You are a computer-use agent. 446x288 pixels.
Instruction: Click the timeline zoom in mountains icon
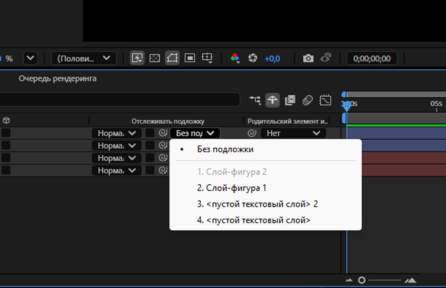click(410, 280)
